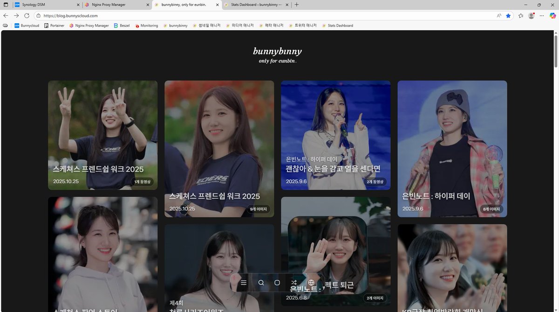Image resolution: width=559 pixels, height=312 pixels.
Task: Click date 2025.10.25 on 9개 이미지 card
Action: 182,209
